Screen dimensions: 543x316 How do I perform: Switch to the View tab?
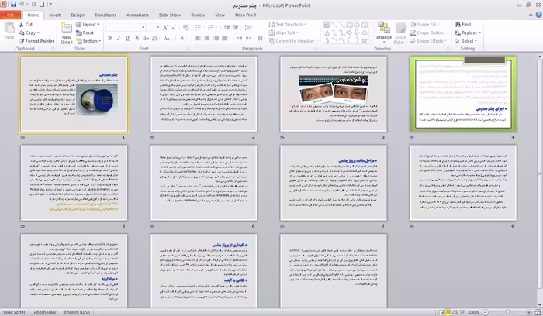tap(220, 15)
